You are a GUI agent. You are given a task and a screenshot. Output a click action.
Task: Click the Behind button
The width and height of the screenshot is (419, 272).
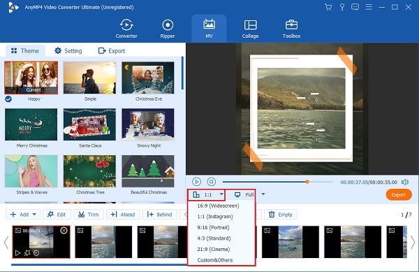159,215
